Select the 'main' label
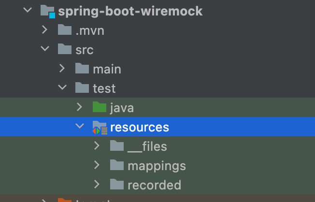This screenshot has width=315, height=202. [x=107, y=69]
